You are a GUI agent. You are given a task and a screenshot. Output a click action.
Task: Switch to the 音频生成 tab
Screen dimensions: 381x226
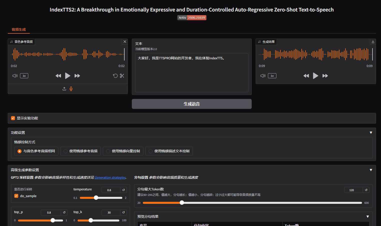coord(19,29)
